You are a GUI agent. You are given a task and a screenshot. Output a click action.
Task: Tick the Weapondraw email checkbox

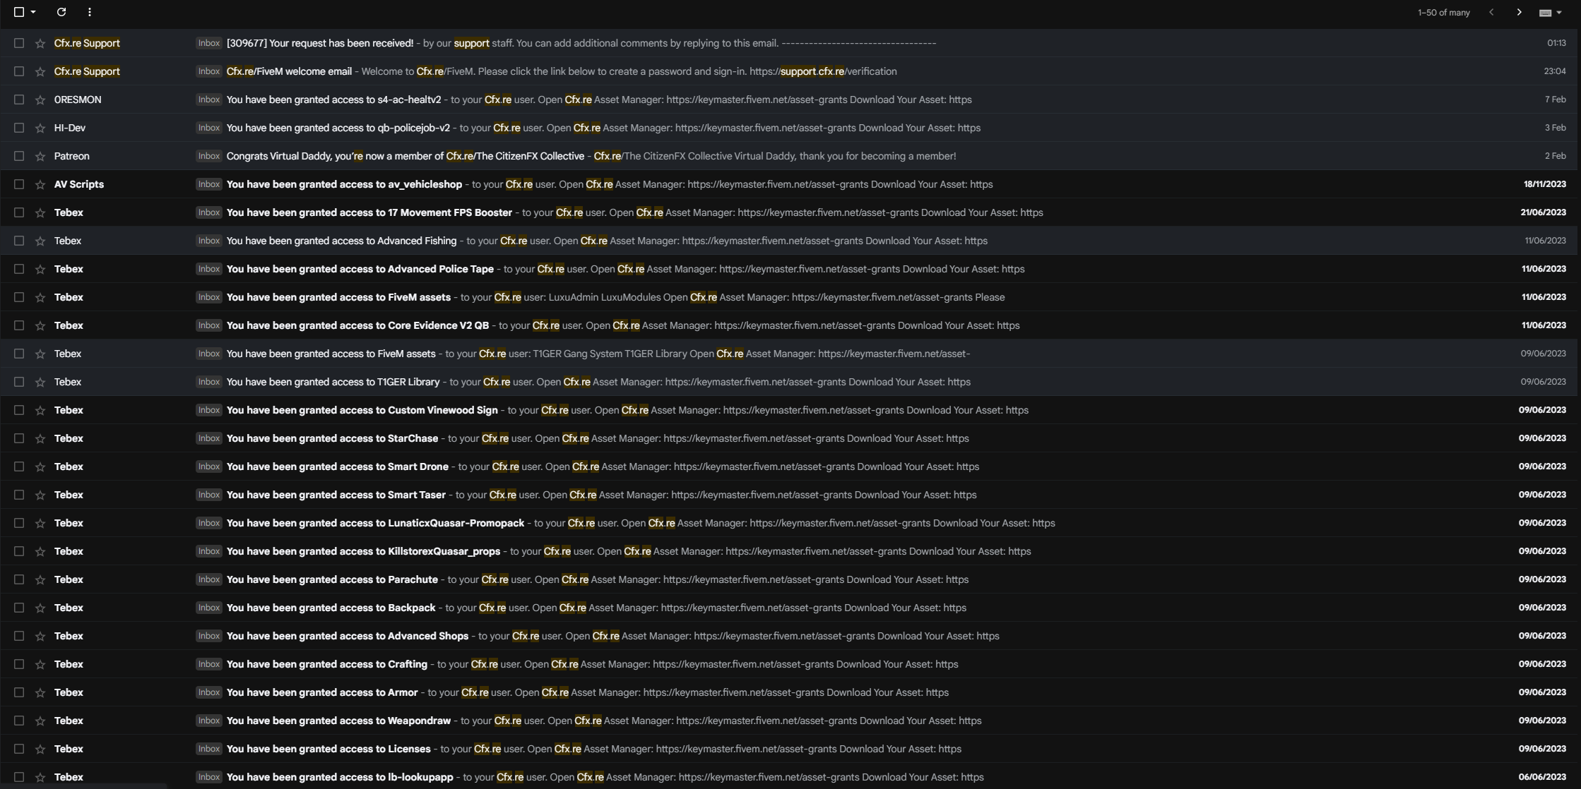point(19,721)
